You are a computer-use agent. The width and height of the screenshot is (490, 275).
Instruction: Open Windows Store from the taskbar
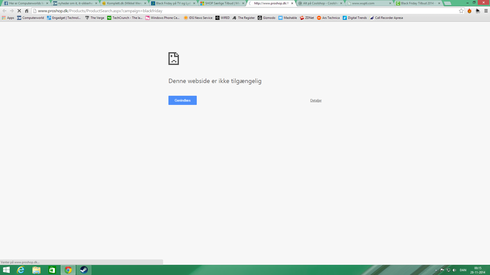point(52,270)
